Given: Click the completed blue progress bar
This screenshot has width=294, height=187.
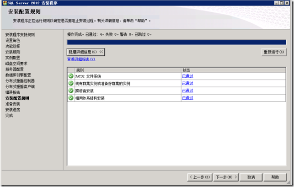Looking at the screenshot, I should 176,42.
